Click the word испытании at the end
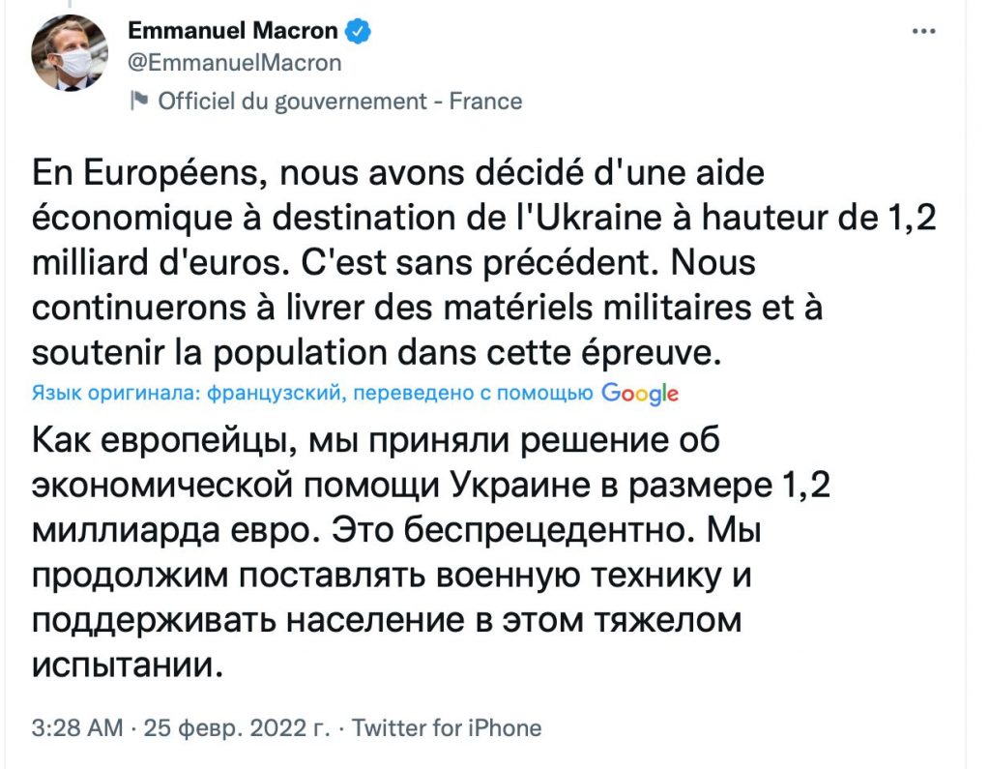Viewport: 990px width, 769px height. (x=127, y=665)
